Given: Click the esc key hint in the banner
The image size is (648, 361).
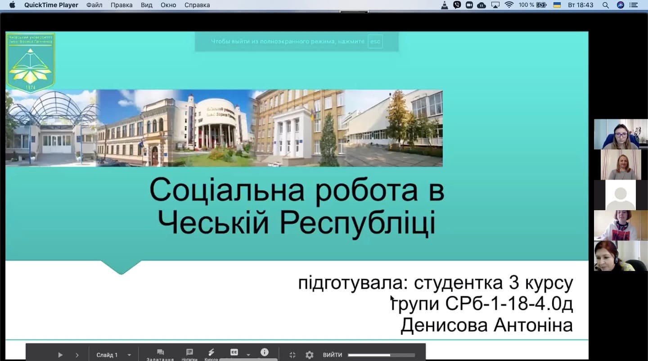Looking at the screenshot, I should click(375, 41).
